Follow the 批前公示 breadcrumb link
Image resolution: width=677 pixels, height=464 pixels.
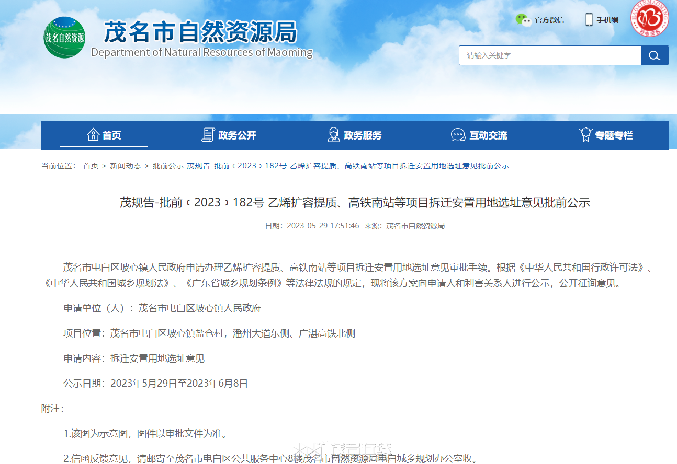click(x=168, y=166)
